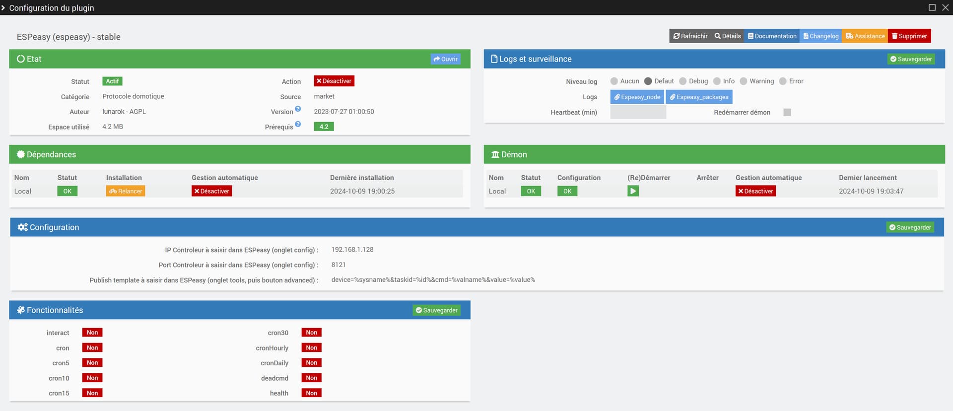Image resolution: width=953 pixels, height=411 pixels.
Task: Click the cron15 Non badge
Action: click(92, 393)
